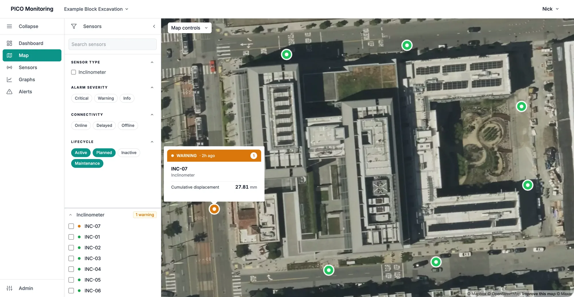Open the Admin page
Screen dimensions: 574x297
click(32, 288)
